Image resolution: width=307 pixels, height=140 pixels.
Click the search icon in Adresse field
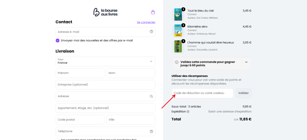[151, 96]
